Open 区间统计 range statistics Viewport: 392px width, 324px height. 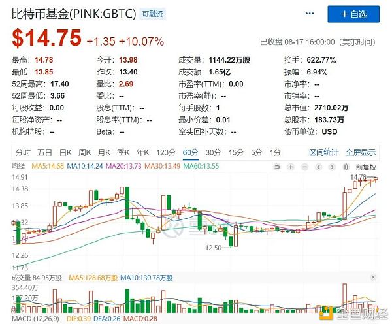324,152
